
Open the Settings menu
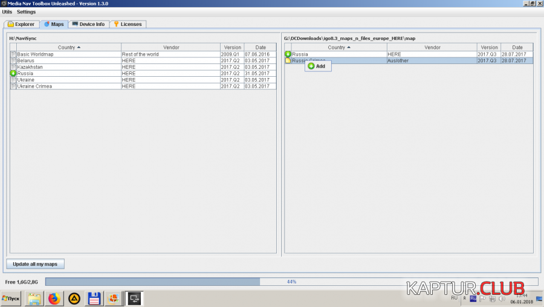point(26,11)
